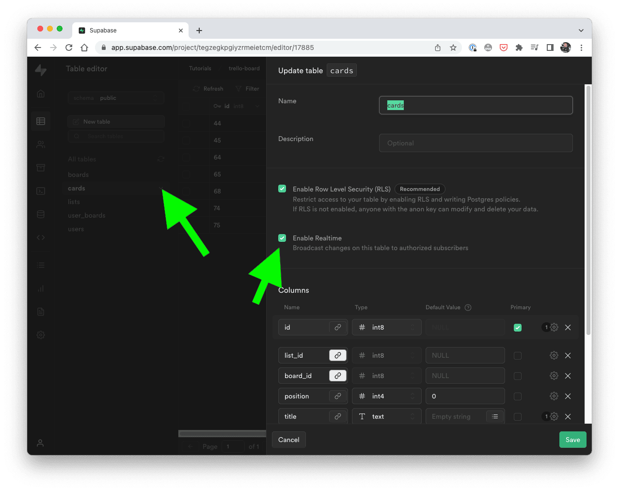
Task: Mark list_id as primary key
Action: (x=518, y=356)
